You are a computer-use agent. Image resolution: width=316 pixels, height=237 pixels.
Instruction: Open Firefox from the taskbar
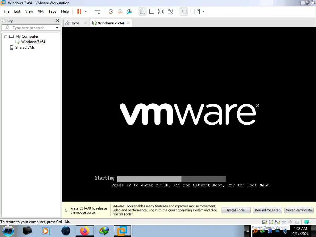85,231
